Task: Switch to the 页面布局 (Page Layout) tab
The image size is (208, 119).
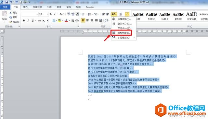Action: click(37, 7)
